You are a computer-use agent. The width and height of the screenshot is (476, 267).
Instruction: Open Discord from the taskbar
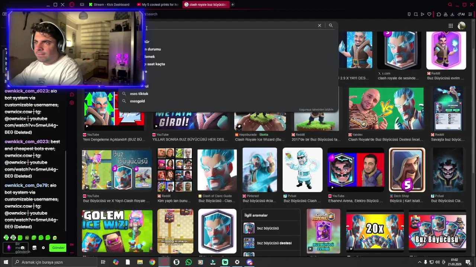tap(249, 262)
